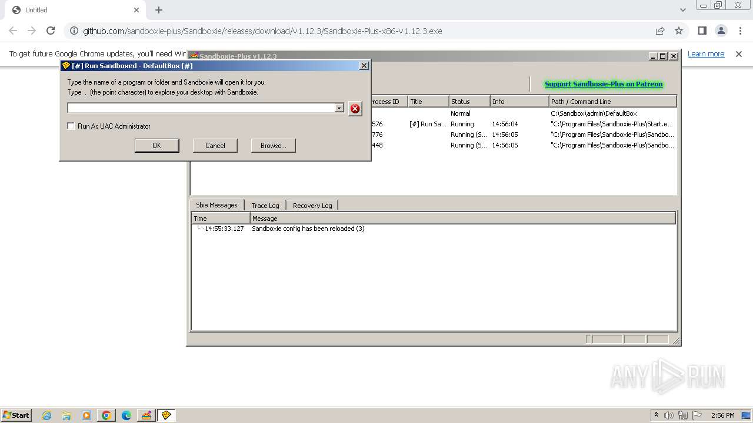
Task: Minimize the Sandboxie-Plus window
Action: click(653, 56)
